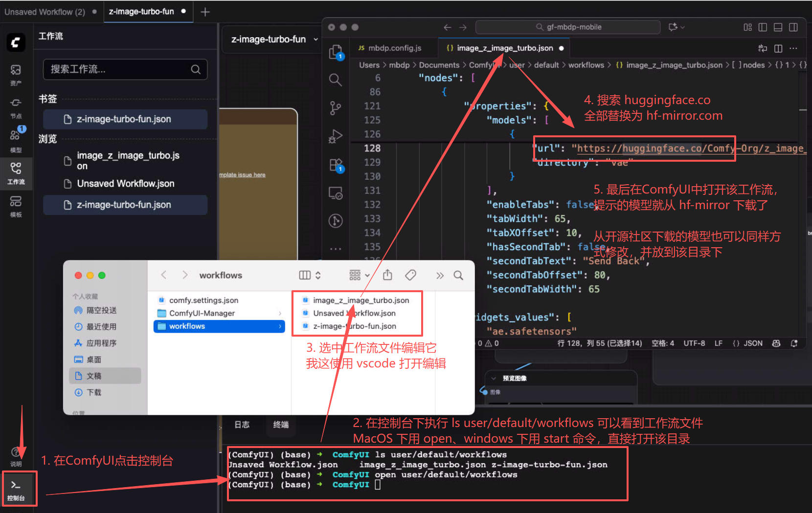The width and height of the screenshot is (812, 513).
Task: Click the 搜索工作流 search field
Action: pyautogui.click(x=120, y=69)
